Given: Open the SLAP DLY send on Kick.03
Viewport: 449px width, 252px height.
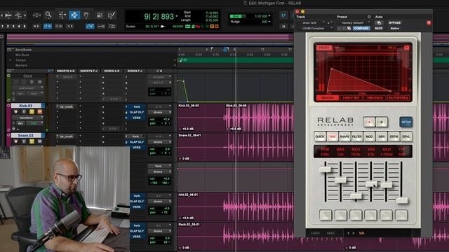Looking at the screenshot, I should point(137,112).
